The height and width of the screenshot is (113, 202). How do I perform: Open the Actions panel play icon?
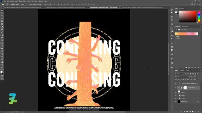click(x=172, y=13)
